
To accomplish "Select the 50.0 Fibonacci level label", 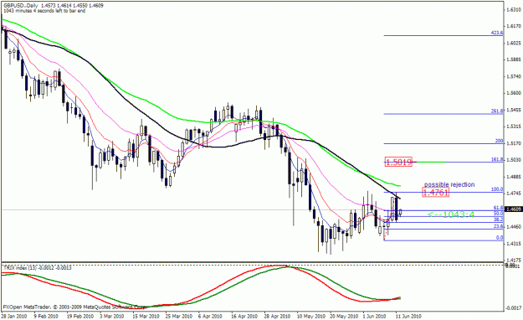I will coord(499,214).
